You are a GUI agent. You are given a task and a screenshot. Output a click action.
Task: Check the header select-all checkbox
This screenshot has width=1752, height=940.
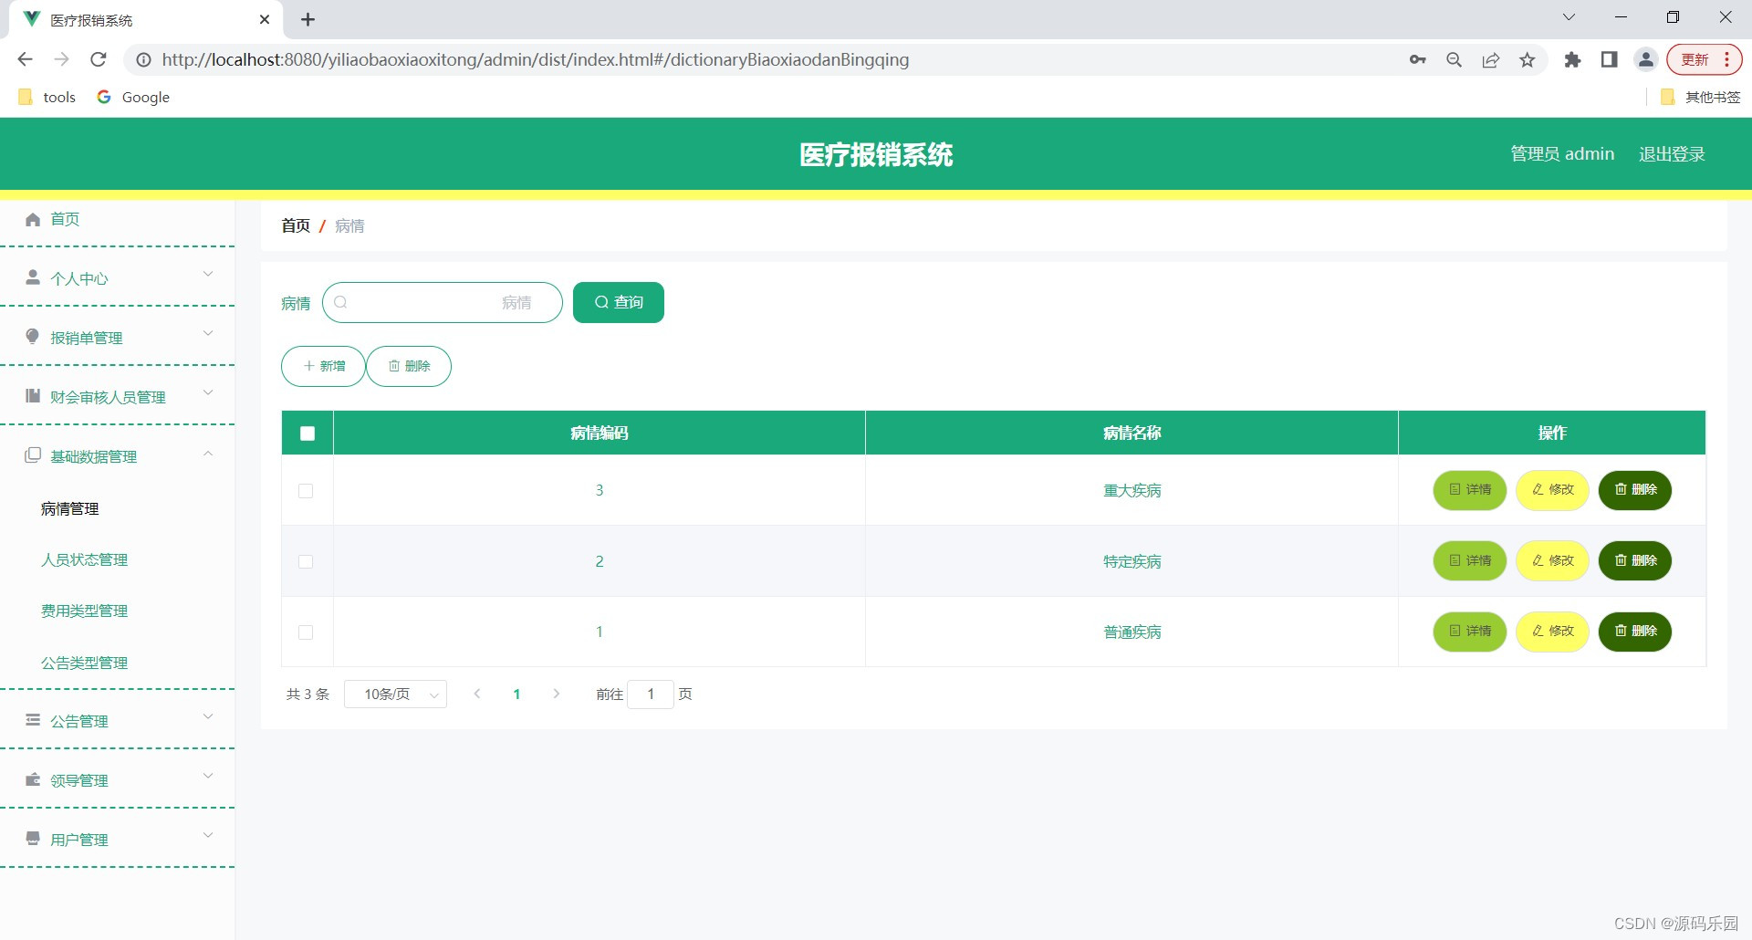pyautogui.click(x=307, y=433)
